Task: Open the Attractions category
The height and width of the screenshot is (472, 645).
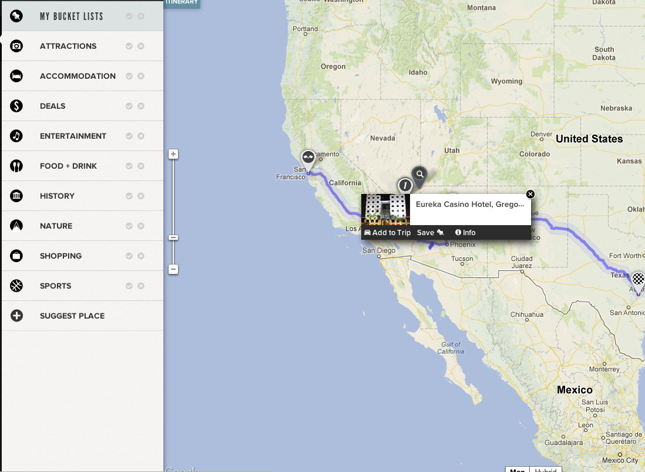Action: click(x=83, y=46)
